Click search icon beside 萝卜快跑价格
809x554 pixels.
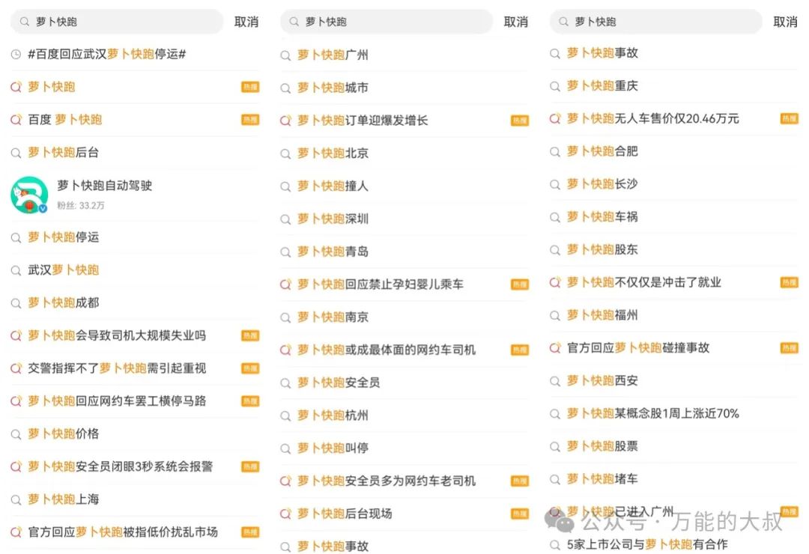[16, 434]
